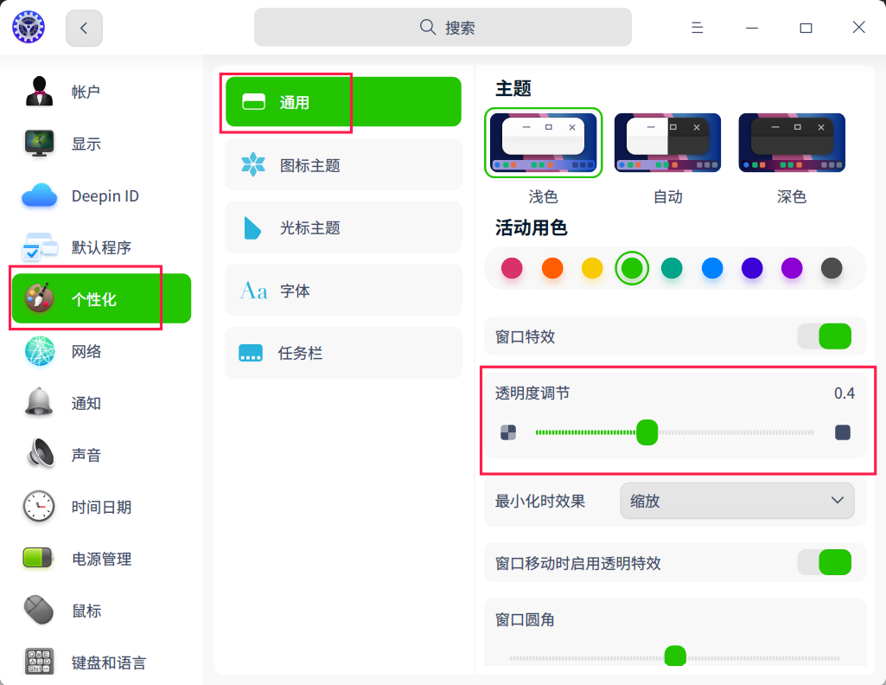The height and width of the screenshot is (685, 886).
Task: Open the Display (显示) monitor icon
Action: 39,144
